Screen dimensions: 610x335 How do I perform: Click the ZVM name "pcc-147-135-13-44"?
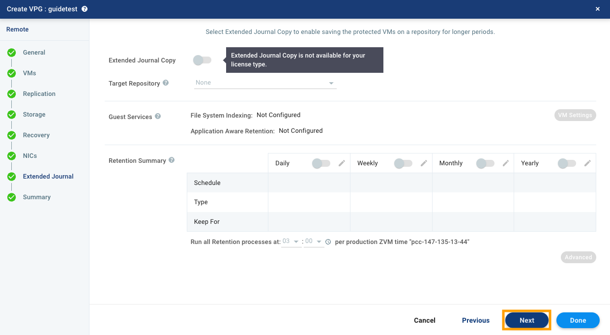439,242
